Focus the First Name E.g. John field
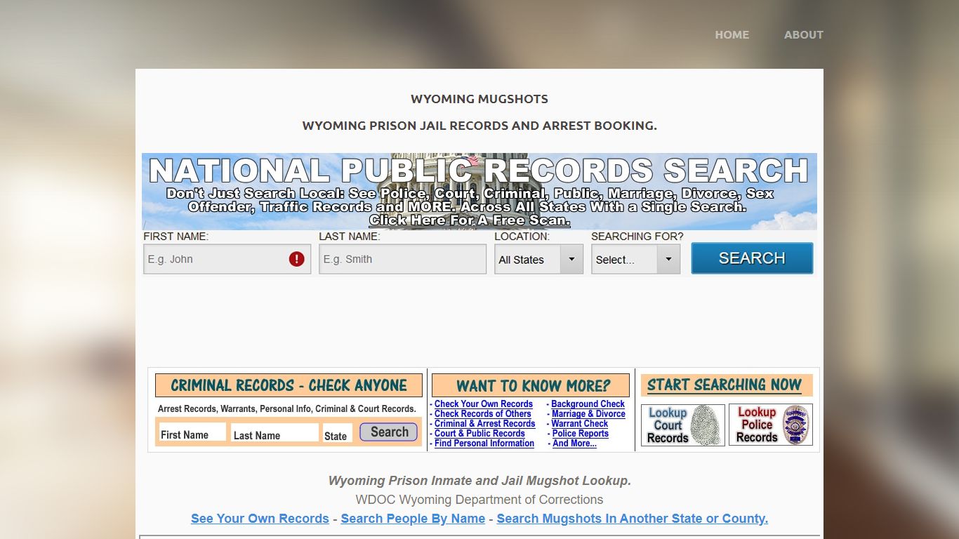959x539 pixels. coord(227,259)
